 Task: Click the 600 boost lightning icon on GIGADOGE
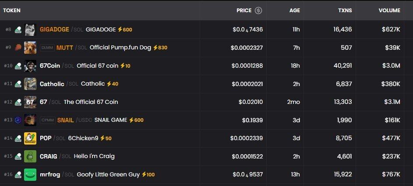[120, 30]
